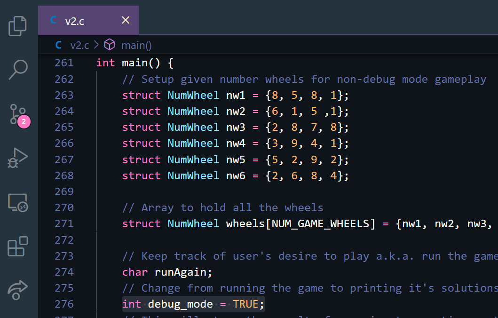Click the main function name on line 261
Screen dimensions: 498x318
tap(134, 63)
